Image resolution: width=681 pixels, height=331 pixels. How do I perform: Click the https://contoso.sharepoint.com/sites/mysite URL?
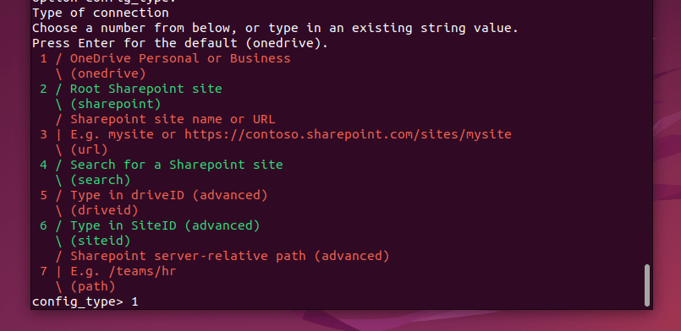tap(348, 134)
